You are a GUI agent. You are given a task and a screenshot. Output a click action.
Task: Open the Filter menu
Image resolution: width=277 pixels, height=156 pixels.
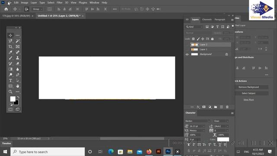pos(60,3)
